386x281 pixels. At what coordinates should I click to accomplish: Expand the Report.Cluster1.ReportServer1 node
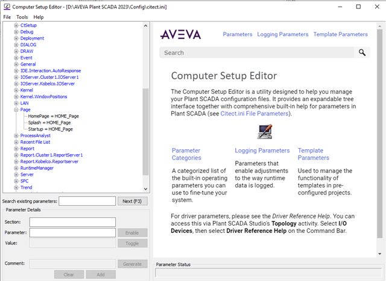click(16, 155)
